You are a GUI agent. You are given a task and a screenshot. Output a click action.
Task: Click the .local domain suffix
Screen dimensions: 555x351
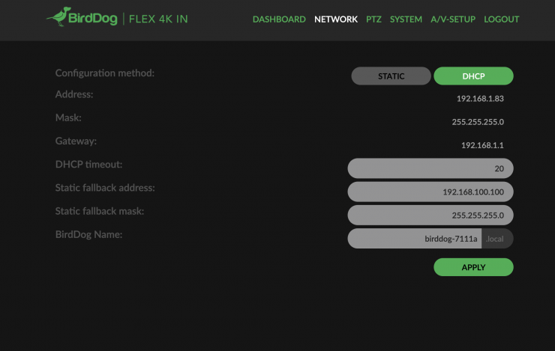(x=496, y=239)
